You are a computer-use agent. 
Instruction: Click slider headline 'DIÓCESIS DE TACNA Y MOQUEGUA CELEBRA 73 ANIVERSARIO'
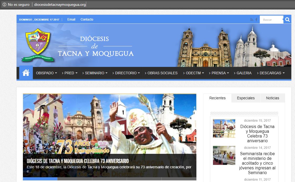pos(78,161)
